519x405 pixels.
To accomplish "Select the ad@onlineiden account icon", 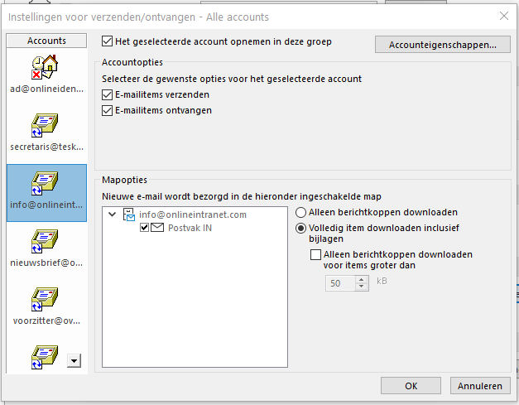I will pyautogui.click(x=44, y=68).
